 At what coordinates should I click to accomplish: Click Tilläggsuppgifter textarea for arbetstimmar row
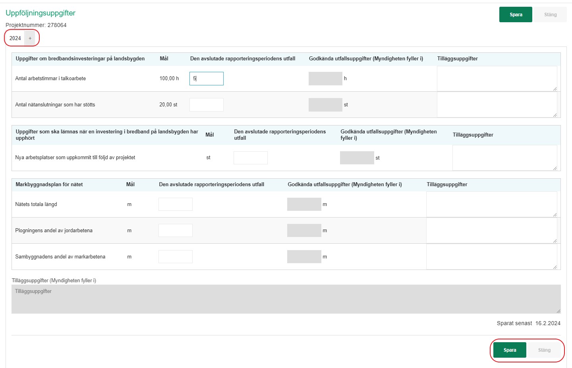coord(497,79)
